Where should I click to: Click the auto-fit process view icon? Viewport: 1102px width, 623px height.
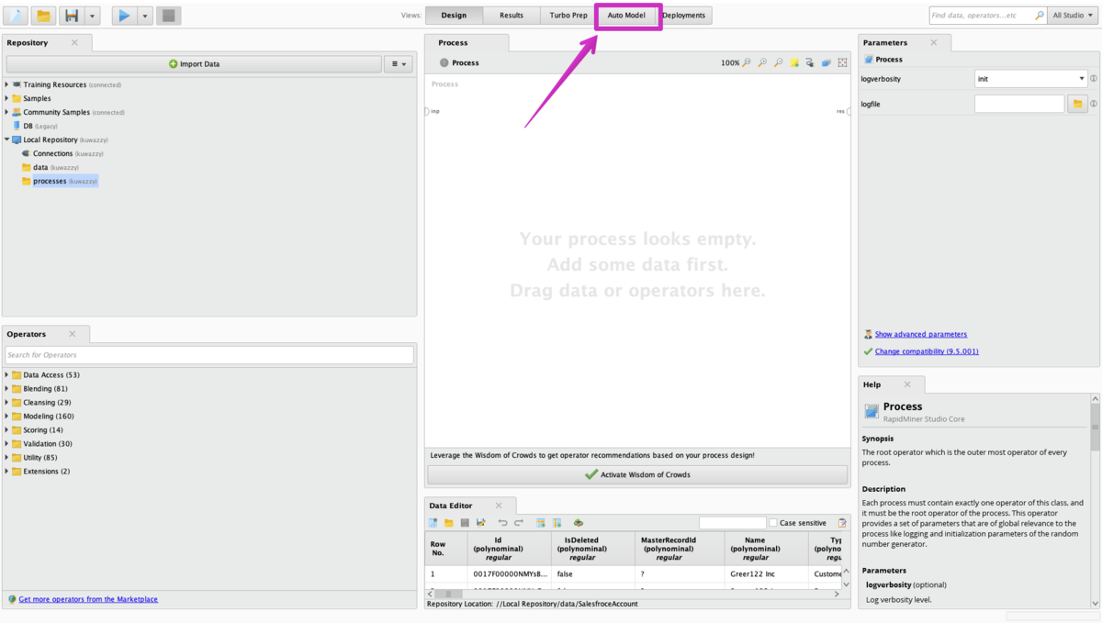pyautogui.click(x=842, y=63)
